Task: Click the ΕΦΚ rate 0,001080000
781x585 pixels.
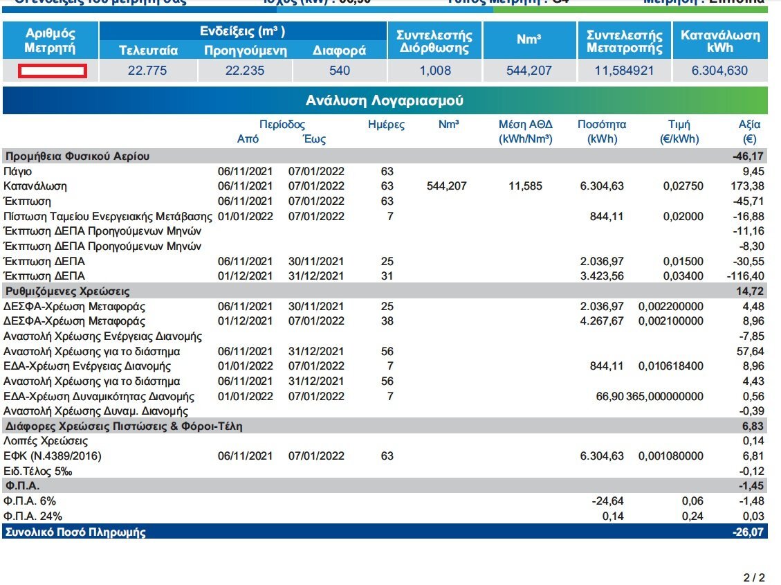Action: pos(671,456)
